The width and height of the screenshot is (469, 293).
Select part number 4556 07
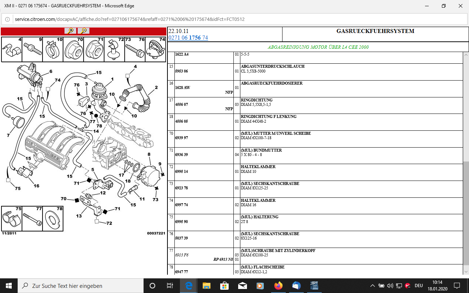tap(181, 104)
